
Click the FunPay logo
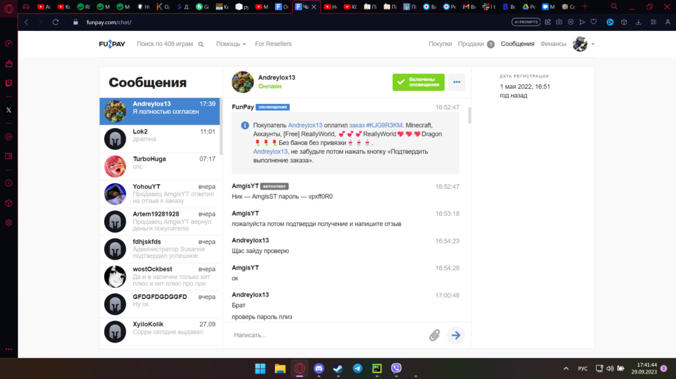coord(112,44)
